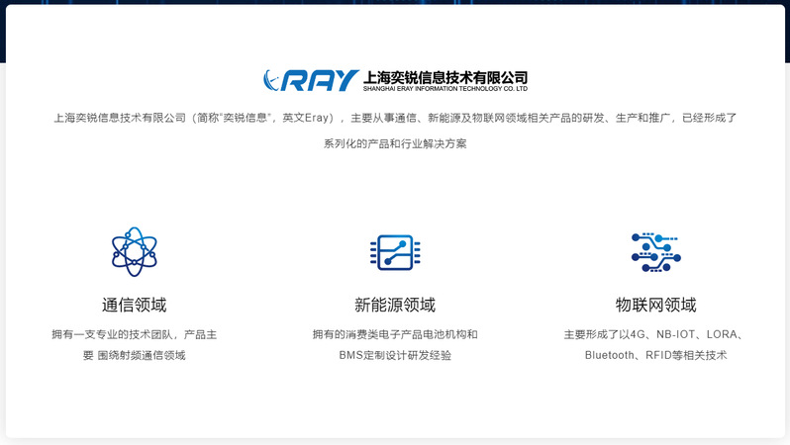The image size is (790, 445).
Task: Click the line 系列化的产品和行业解决方案
Action: (395, 144)
